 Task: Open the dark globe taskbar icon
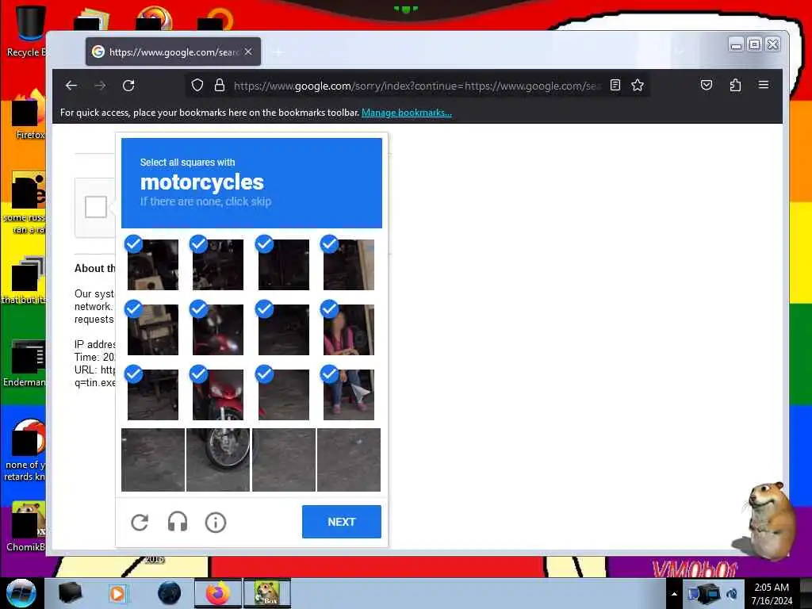point(170,593)
